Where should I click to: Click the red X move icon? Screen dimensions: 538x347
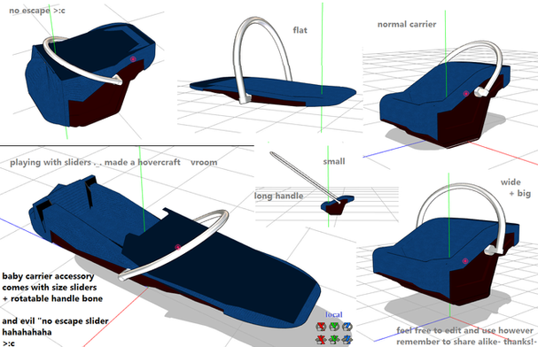tap(321, 339)
